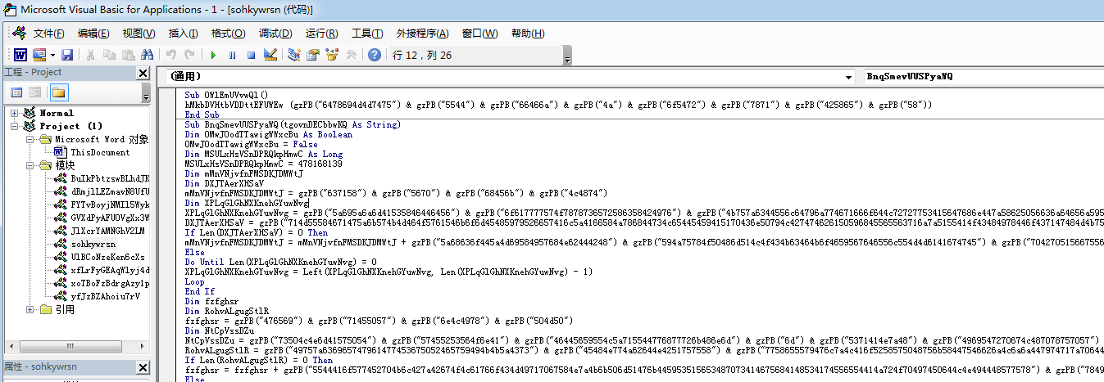Image resolution: width=1104 pixels, height=382 pixels.
Task: Close the 工程 - Project panel
Action: [143, 73]
